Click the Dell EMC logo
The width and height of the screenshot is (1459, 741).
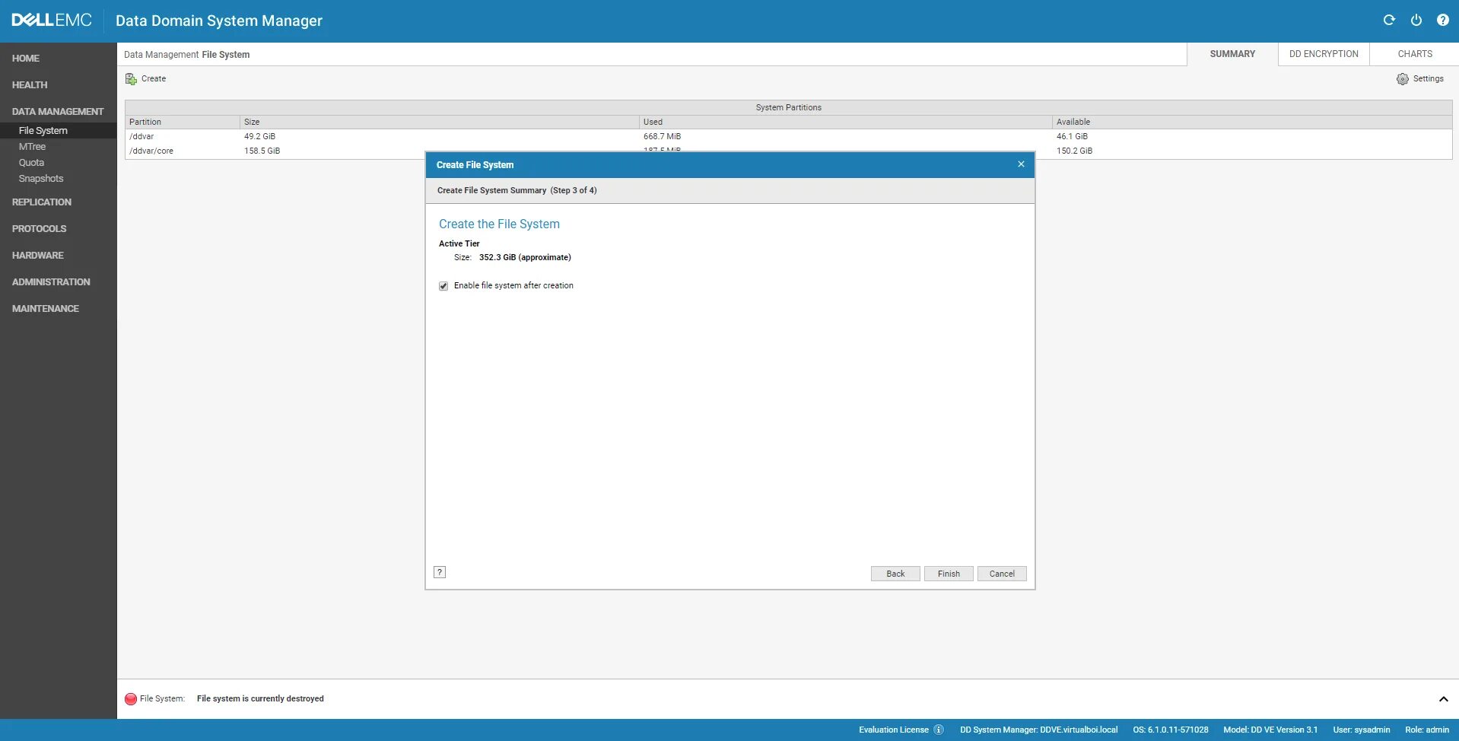click(x=52, y=21)
